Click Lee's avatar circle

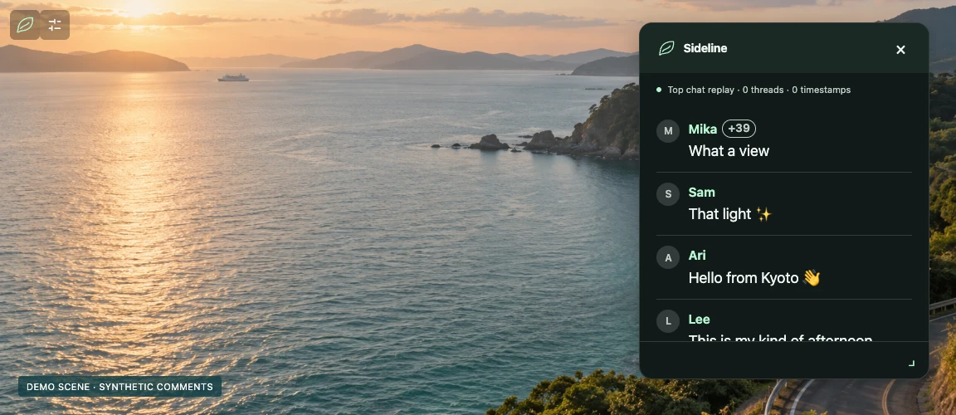coord(667,321)
